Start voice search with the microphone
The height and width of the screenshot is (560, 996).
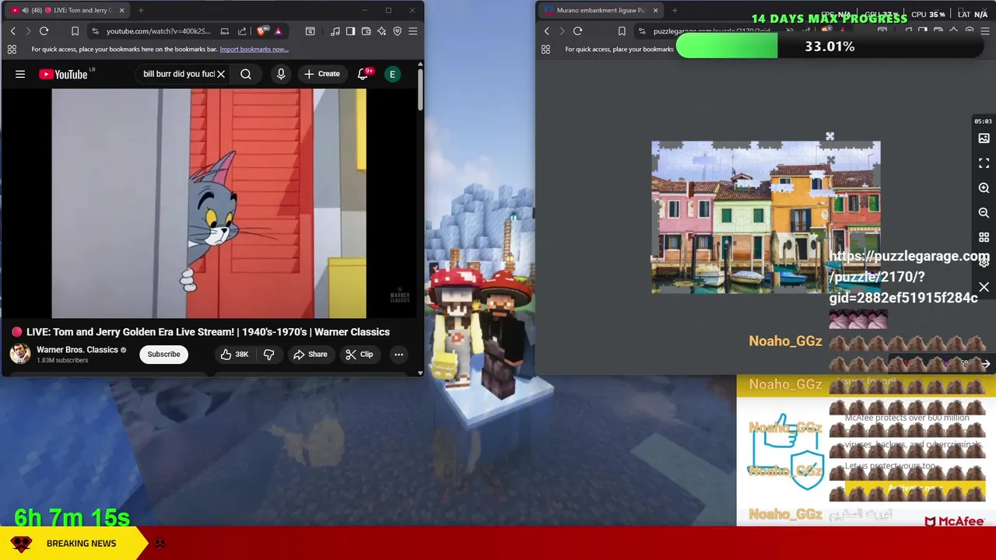(281, 74)
